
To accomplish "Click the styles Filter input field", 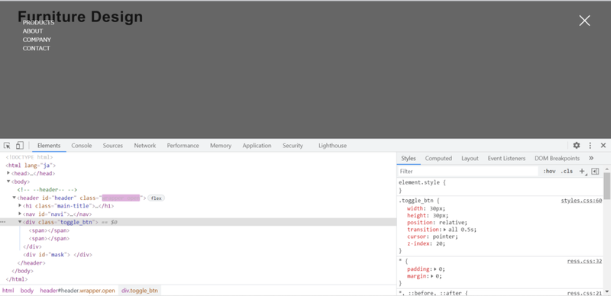I will 467,172.
